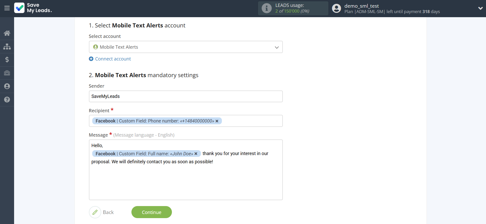Click into the Sender input field

[186, 96]
